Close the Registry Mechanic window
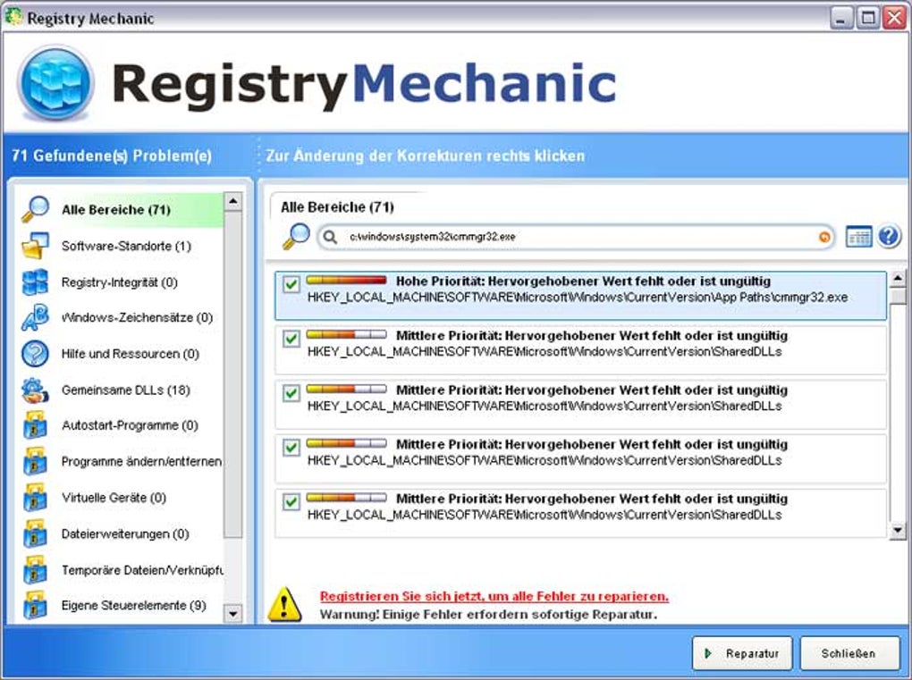The image size is (912, 680). tap(894, 18)
